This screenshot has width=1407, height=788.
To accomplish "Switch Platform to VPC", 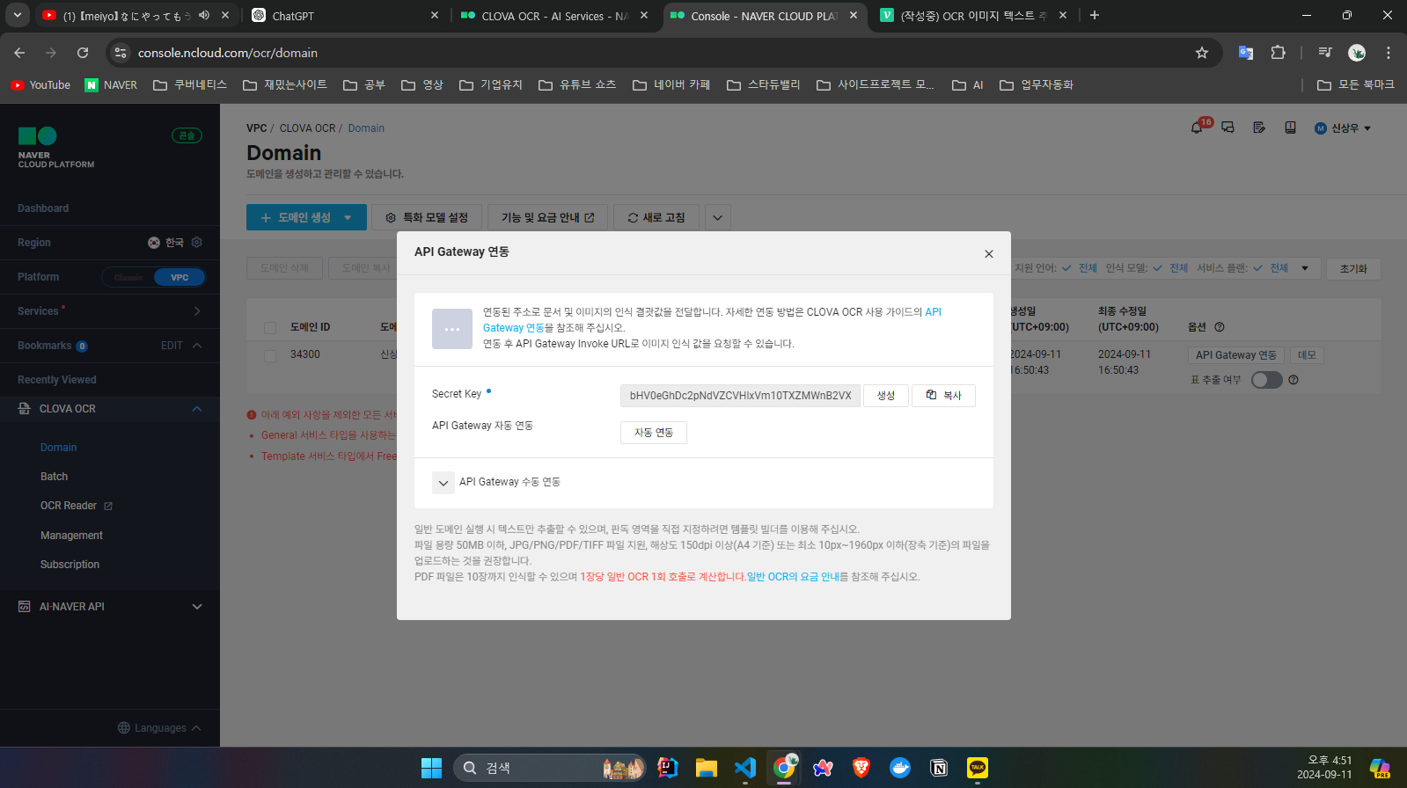I will coord(180,277).
